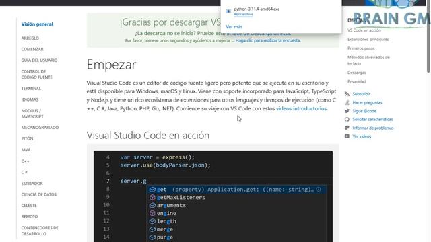Select COMENZAR in the sidebar
Viewport: 431px width, 242px height.
point(32,49)
